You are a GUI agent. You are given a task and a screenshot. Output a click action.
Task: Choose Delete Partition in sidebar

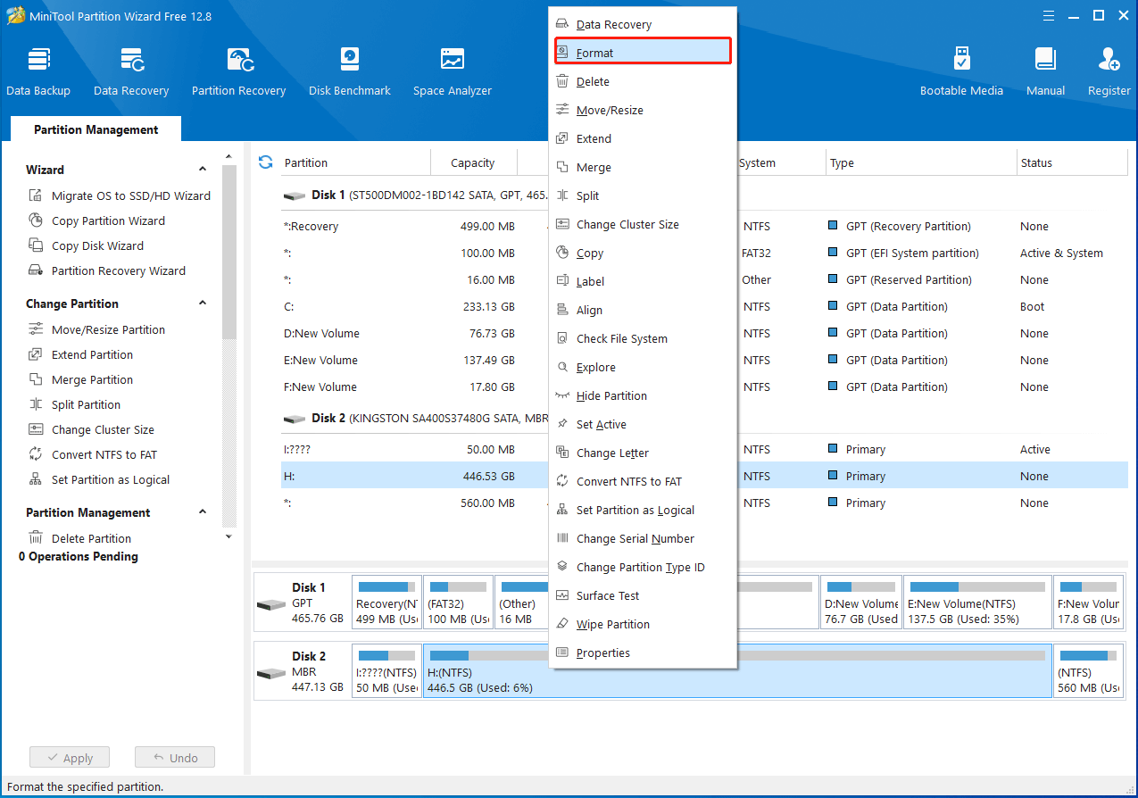pos(79,538)
